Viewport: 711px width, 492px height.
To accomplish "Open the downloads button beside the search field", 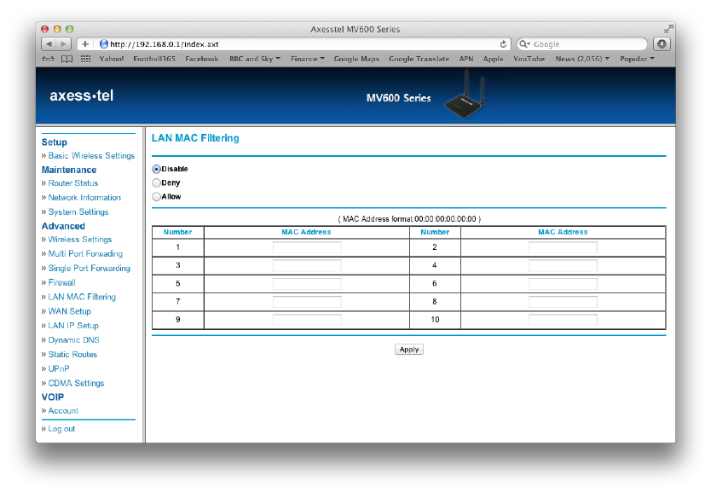I will [x=662, y=44].
